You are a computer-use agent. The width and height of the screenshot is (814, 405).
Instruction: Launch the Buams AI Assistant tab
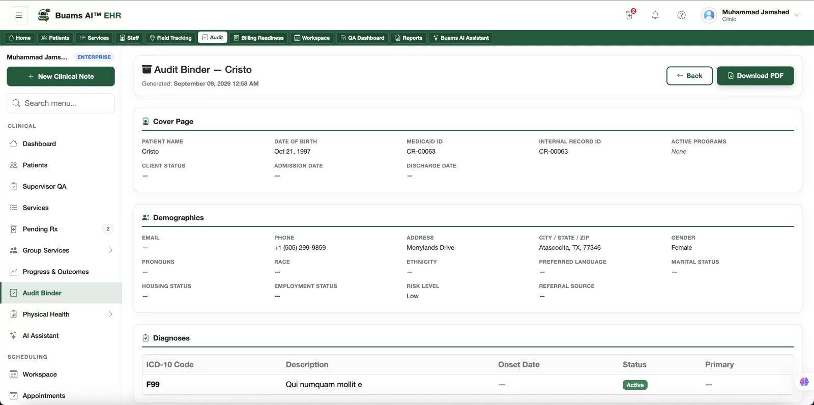461,38
